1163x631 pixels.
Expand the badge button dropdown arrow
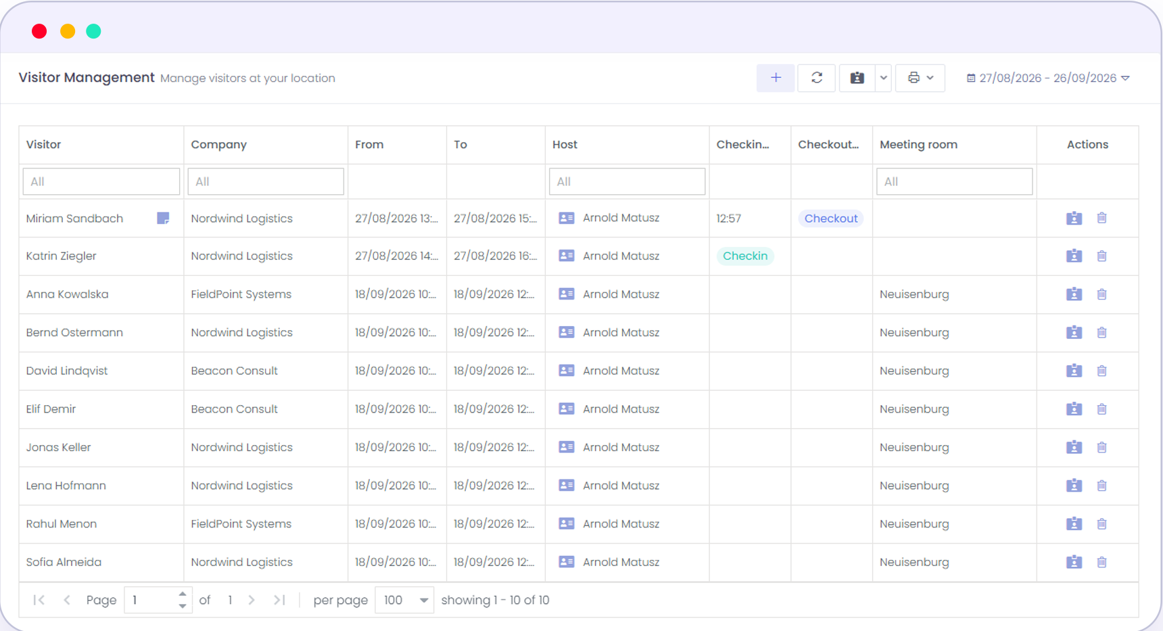[x=883, y=78]
